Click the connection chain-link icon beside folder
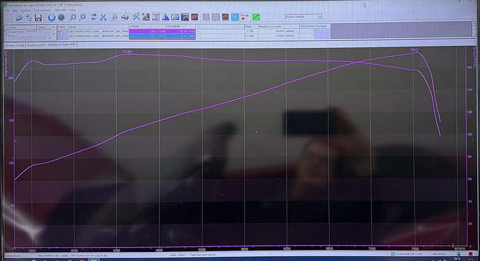This screenshot has height=261, width=480. point(29,18)
